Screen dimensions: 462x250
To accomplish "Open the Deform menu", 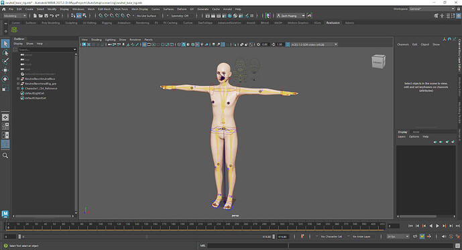I will point(182,9).
